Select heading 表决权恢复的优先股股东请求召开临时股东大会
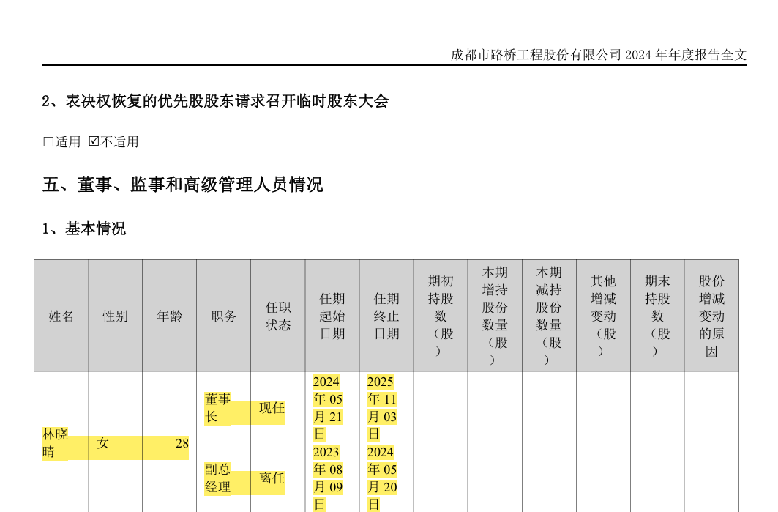The height and width of the screenshot is (512, 778). pos(214,102)
